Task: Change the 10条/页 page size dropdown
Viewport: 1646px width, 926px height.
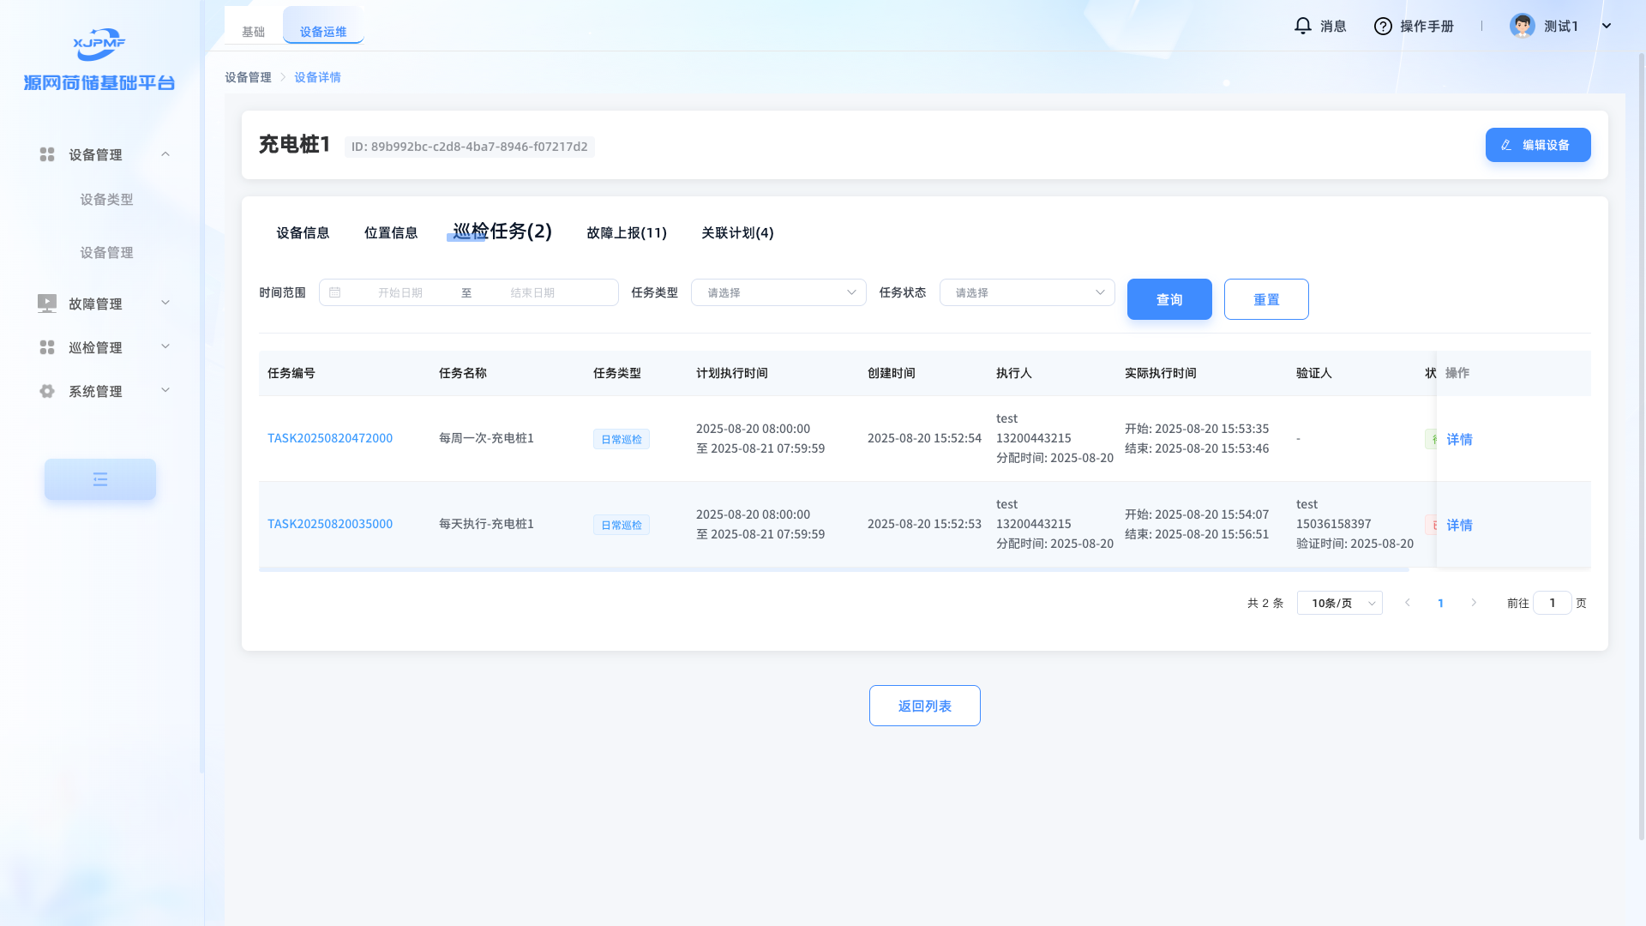Action: pyautogui.click(x=1339, y=603)
